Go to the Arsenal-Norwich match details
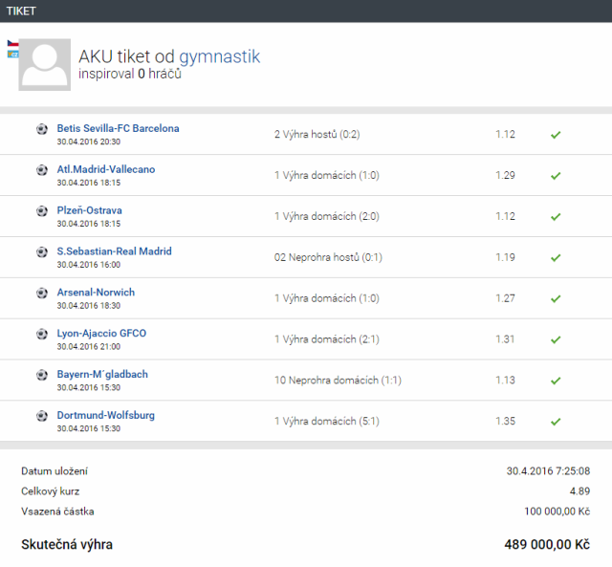This screenshot has height=567, width=612. 96,293
